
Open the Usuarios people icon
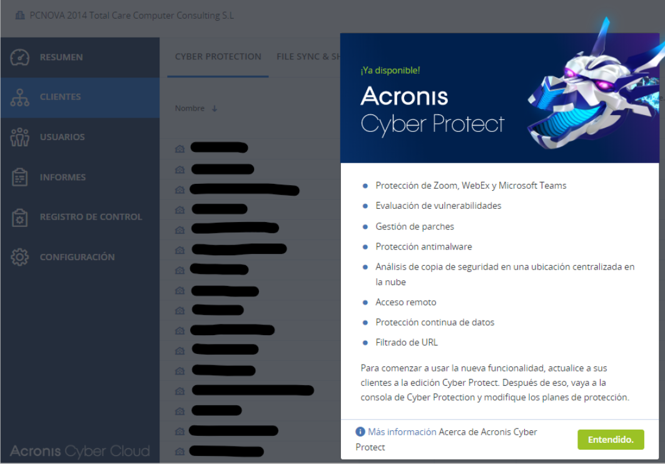coord(20,137)
